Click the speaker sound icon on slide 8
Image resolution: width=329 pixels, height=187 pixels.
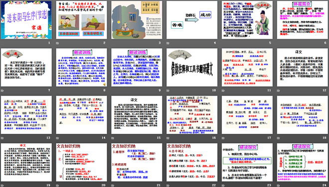(104, 84)
